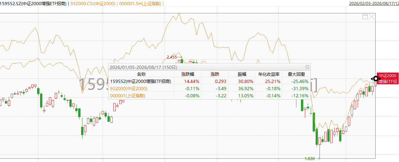Close the interval statistics popup
The height and width of the screenshot is (162, 399).
pos(307,67)
